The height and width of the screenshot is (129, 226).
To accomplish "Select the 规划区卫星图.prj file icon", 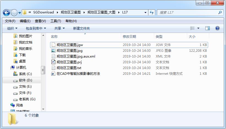I will 53,62.
